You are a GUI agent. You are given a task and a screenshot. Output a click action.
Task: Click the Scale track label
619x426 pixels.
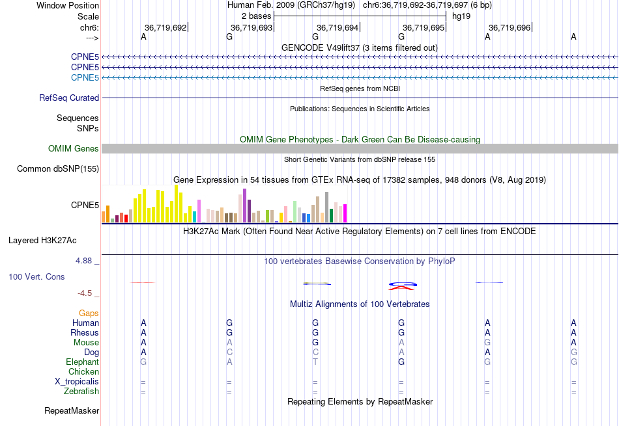pyautogui.click(x=88, y=16)
